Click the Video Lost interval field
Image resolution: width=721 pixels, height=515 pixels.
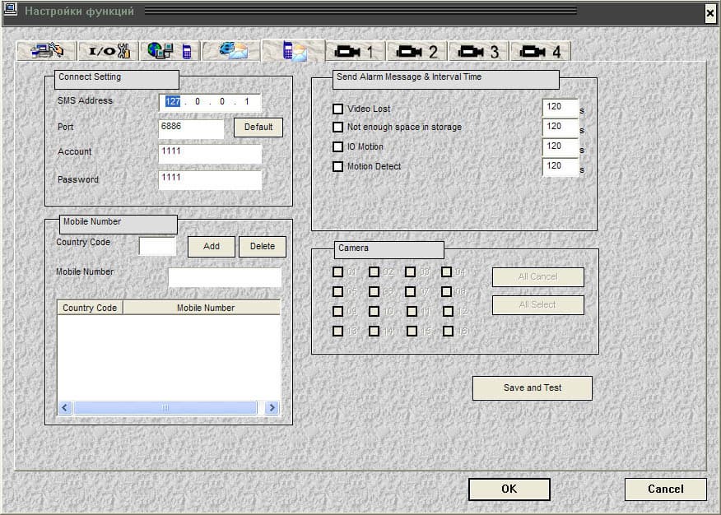[x=560, y=108]
